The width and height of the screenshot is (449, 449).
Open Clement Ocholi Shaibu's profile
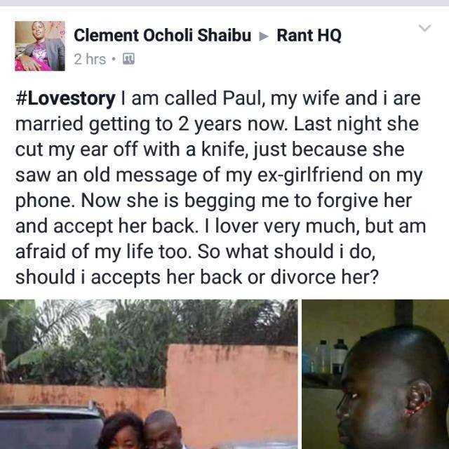[162, 36]
